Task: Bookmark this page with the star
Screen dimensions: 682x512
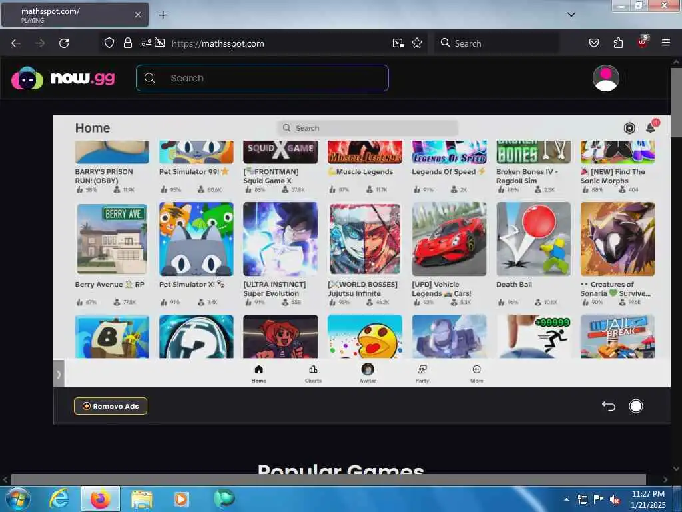Action: (x=417, y=43)
